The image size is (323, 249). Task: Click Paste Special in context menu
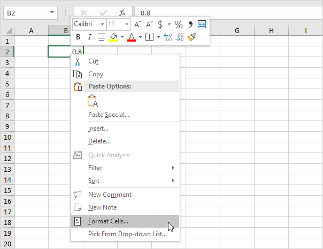109,115
